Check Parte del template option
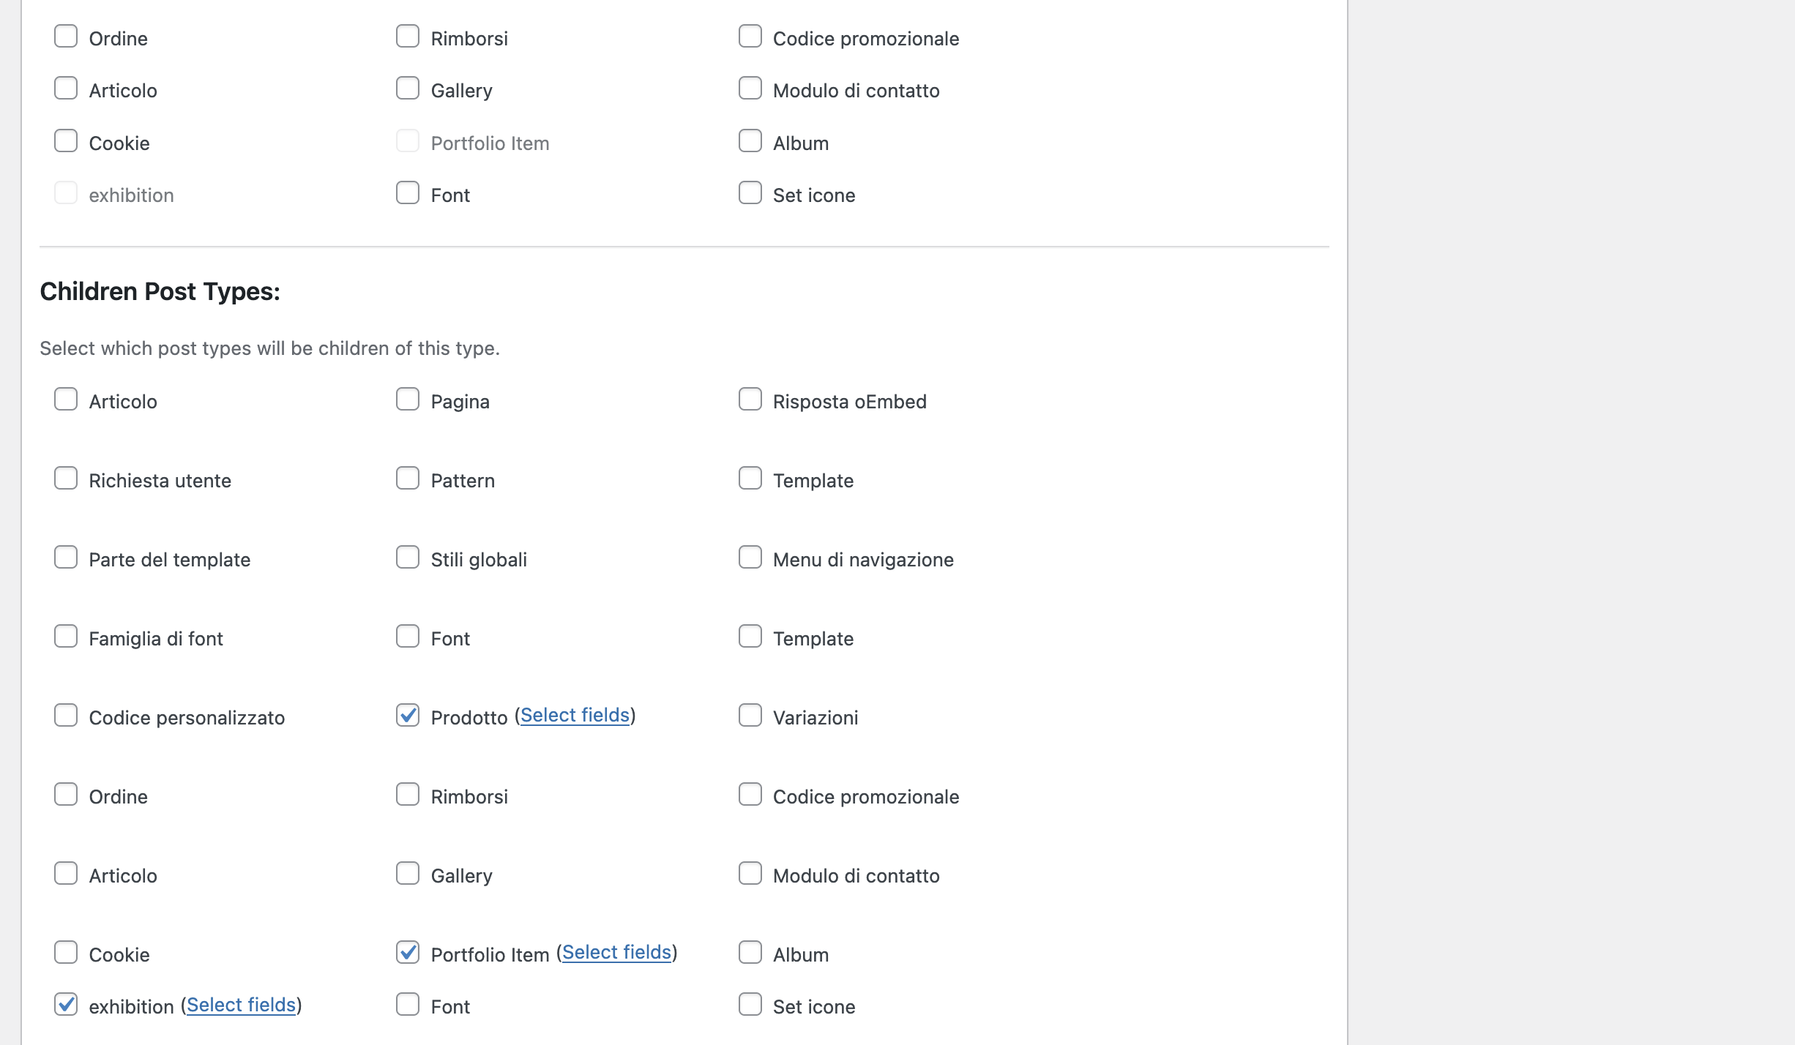The image size is (1795, 1045). [x=66, y=558]
